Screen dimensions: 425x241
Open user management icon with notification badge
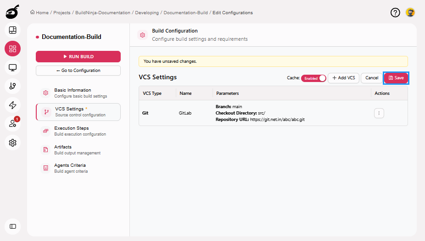[x=13, y=124]
